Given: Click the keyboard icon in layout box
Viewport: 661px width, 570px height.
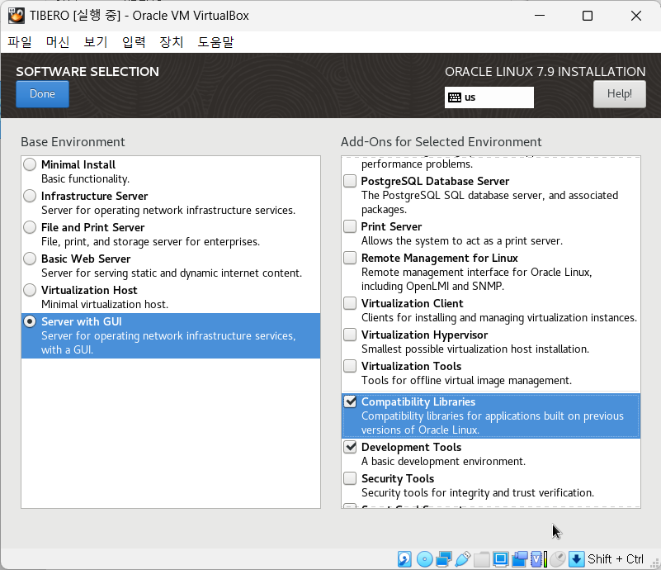Looking at the screenshot, I should coord(455,97).
